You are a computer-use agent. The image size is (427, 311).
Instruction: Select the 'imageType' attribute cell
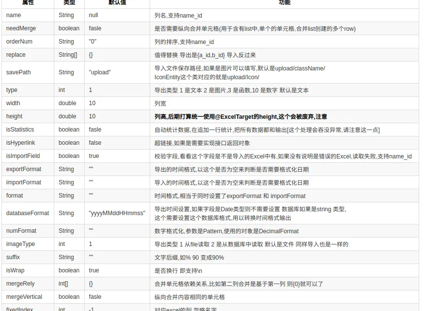click(x=28, y=244)
